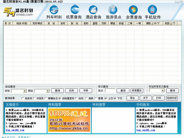Click the 二等 second class column header
This screenshot has width=184, height=138.
tap(130, 23)
